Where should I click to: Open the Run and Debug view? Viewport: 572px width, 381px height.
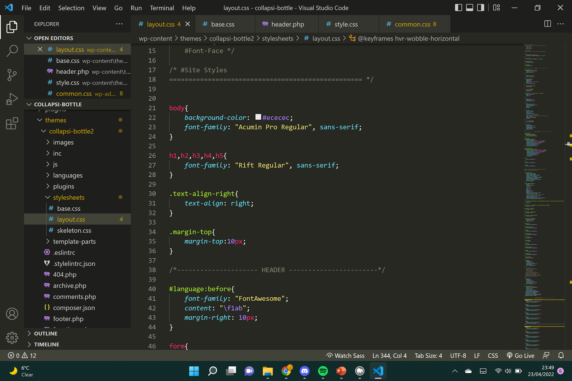[x=12, y=99]
